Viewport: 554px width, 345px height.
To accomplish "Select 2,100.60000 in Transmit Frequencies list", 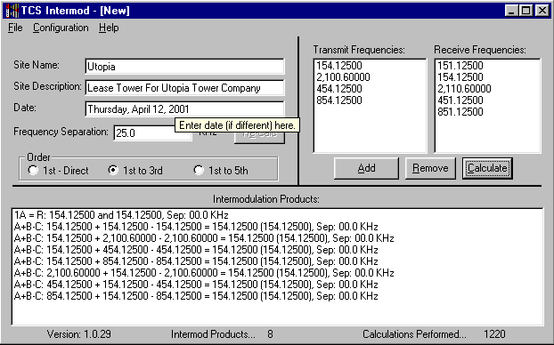I will click(x=343, y=76).
